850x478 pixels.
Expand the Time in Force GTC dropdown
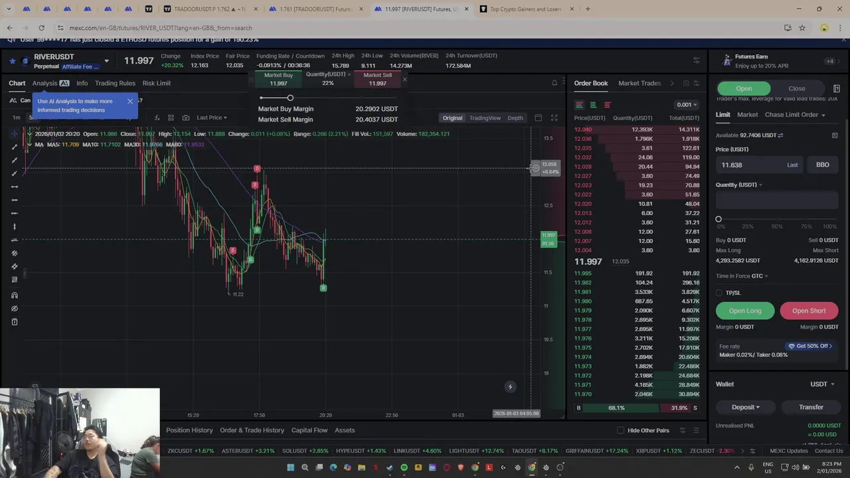coord(742,276)
